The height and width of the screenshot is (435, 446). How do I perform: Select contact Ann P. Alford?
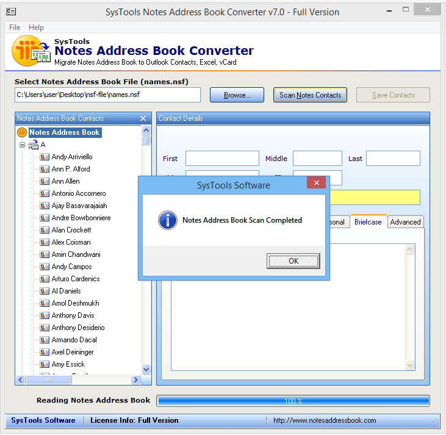click(x=71, y=169)
